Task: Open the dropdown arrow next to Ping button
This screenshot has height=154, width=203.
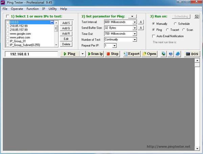Action: coord(83,54)
